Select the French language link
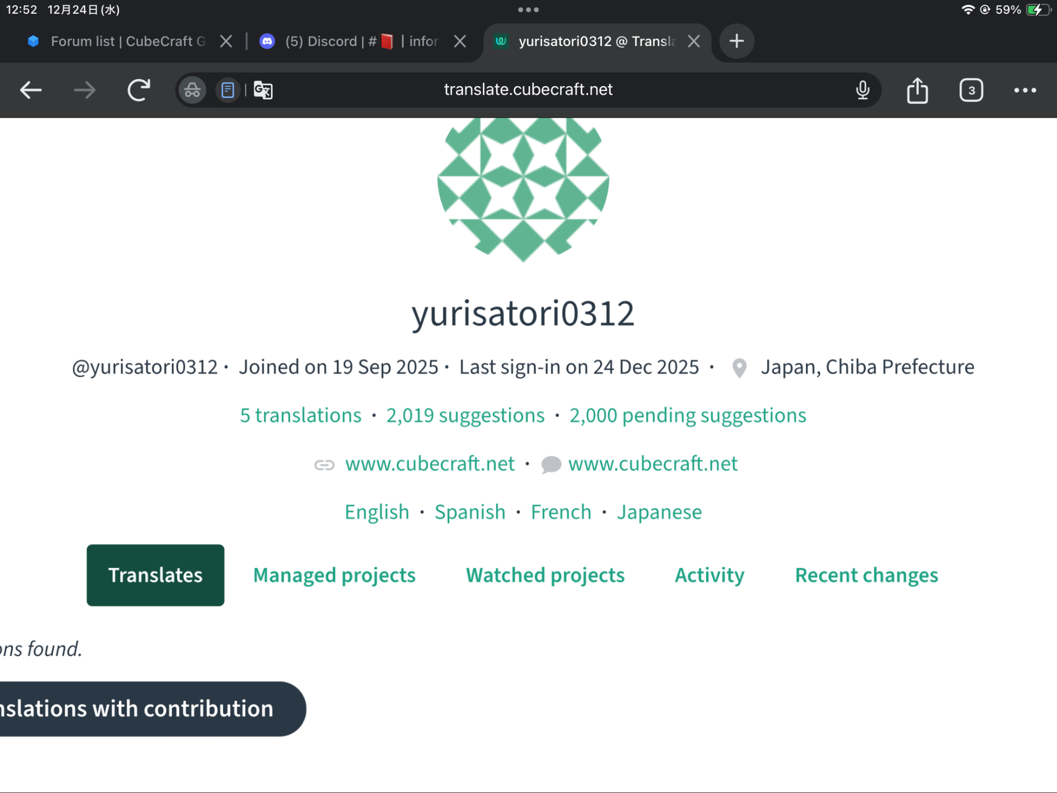The width and height of the screenshot is (1057, 793). coord(561,512)
